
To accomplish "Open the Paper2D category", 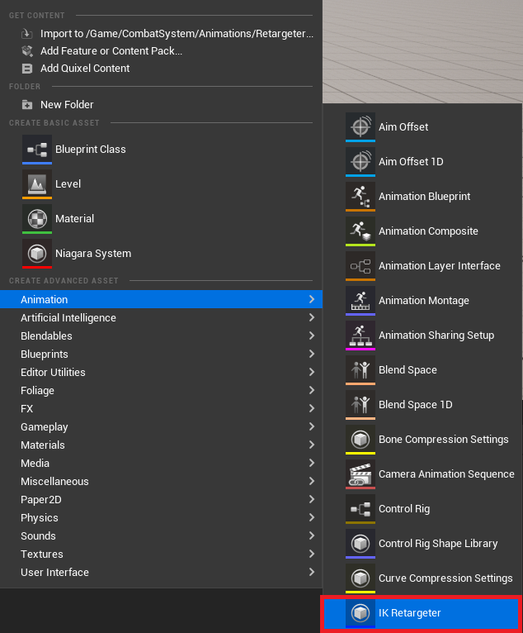I will pos(161,499).
